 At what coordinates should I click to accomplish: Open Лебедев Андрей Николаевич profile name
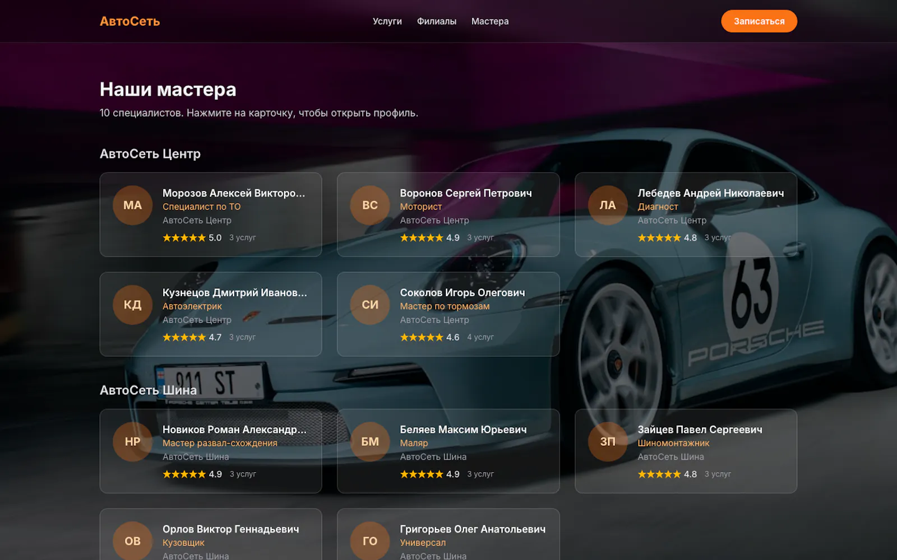coord(710,193)
